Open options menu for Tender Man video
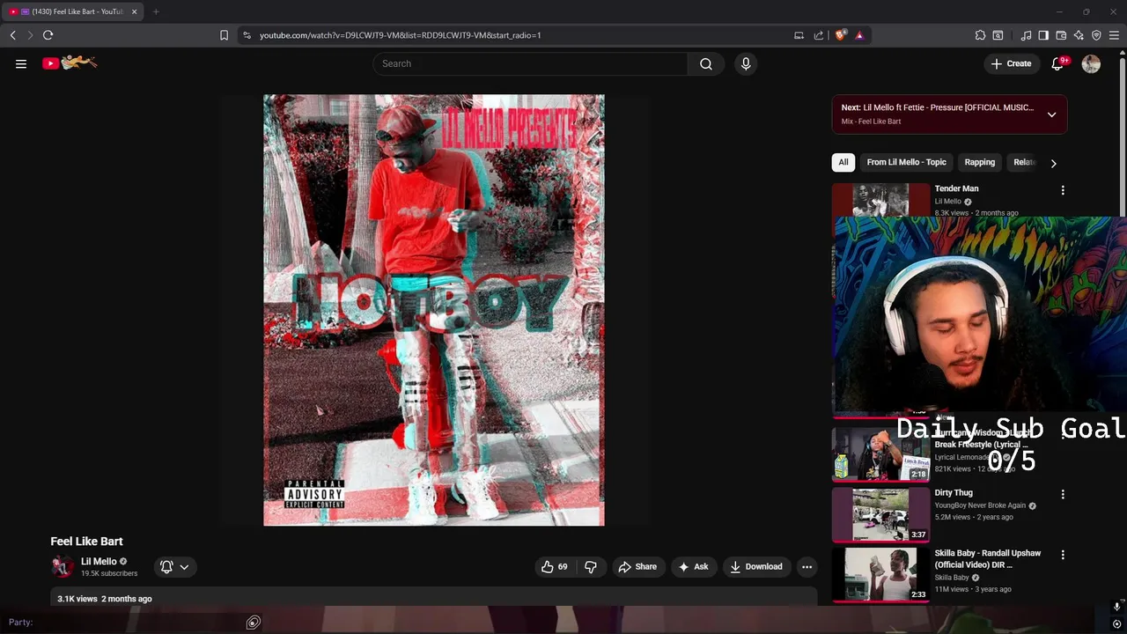The image size is (1127, 634). click(x=1063, y=190)
